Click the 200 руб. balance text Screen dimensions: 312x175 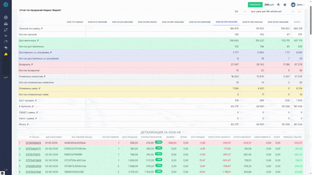[x=269, y=5]
